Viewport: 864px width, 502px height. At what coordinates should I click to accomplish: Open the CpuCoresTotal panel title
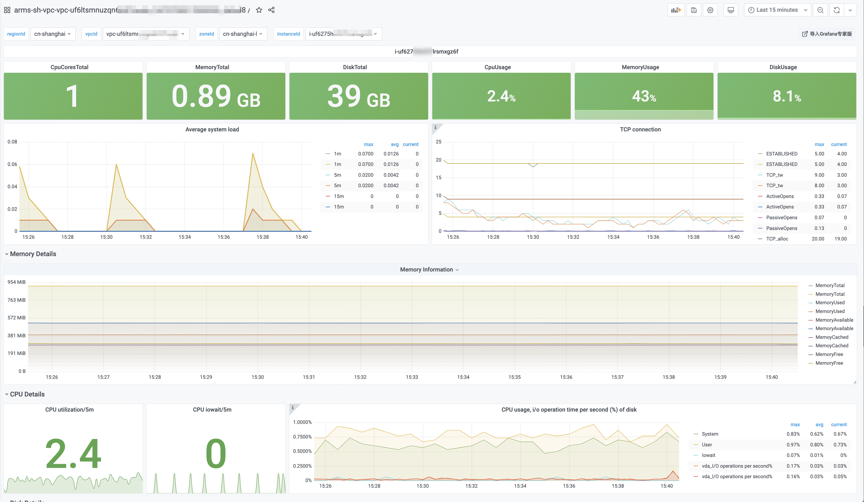[x=69, y=67]
